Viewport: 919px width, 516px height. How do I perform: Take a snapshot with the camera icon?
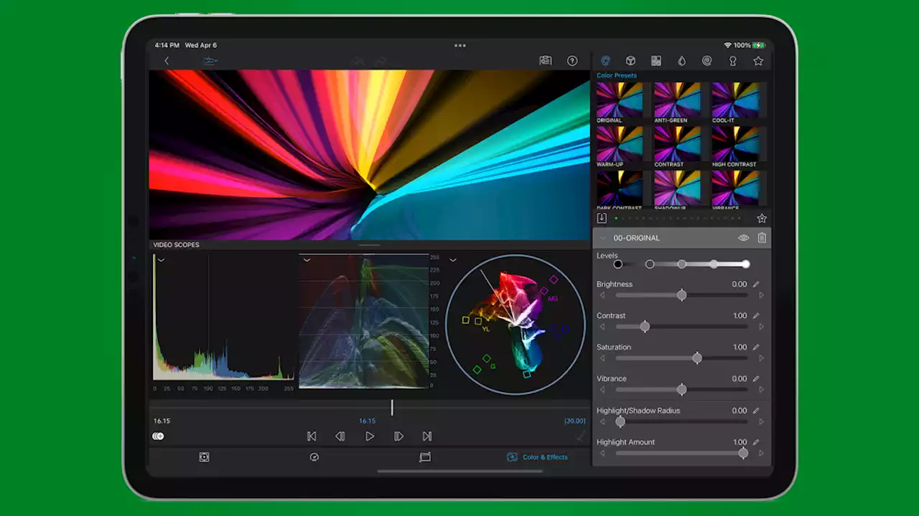pyautogui.click(x=546, y=61)
